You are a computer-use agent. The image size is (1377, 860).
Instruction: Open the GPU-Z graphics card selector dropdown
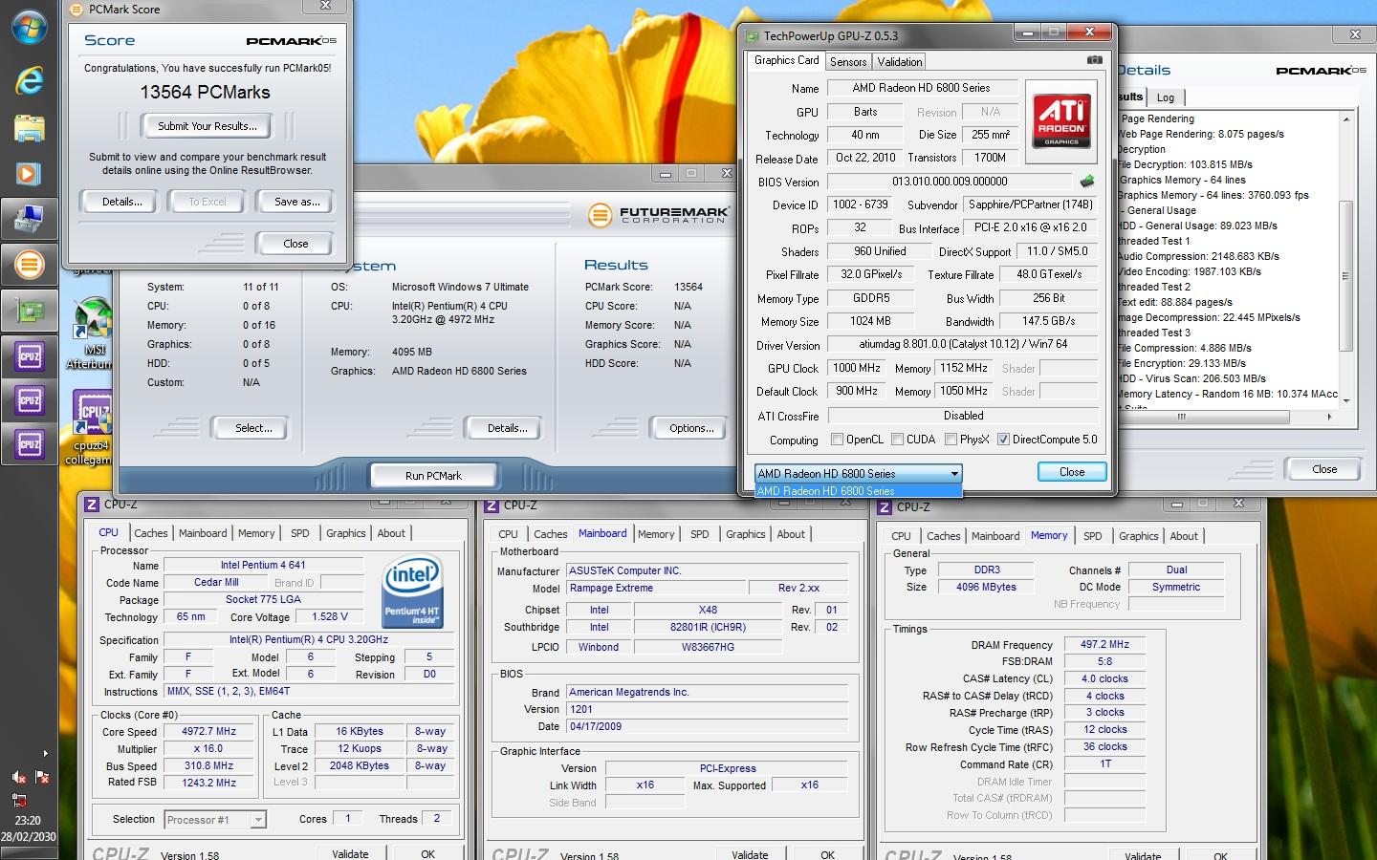coord(858,473)
